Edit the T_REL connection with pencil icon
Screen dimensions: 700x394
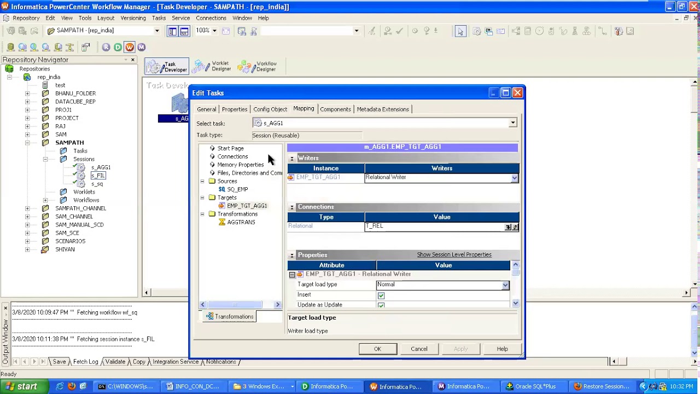(x=515, y=227)
